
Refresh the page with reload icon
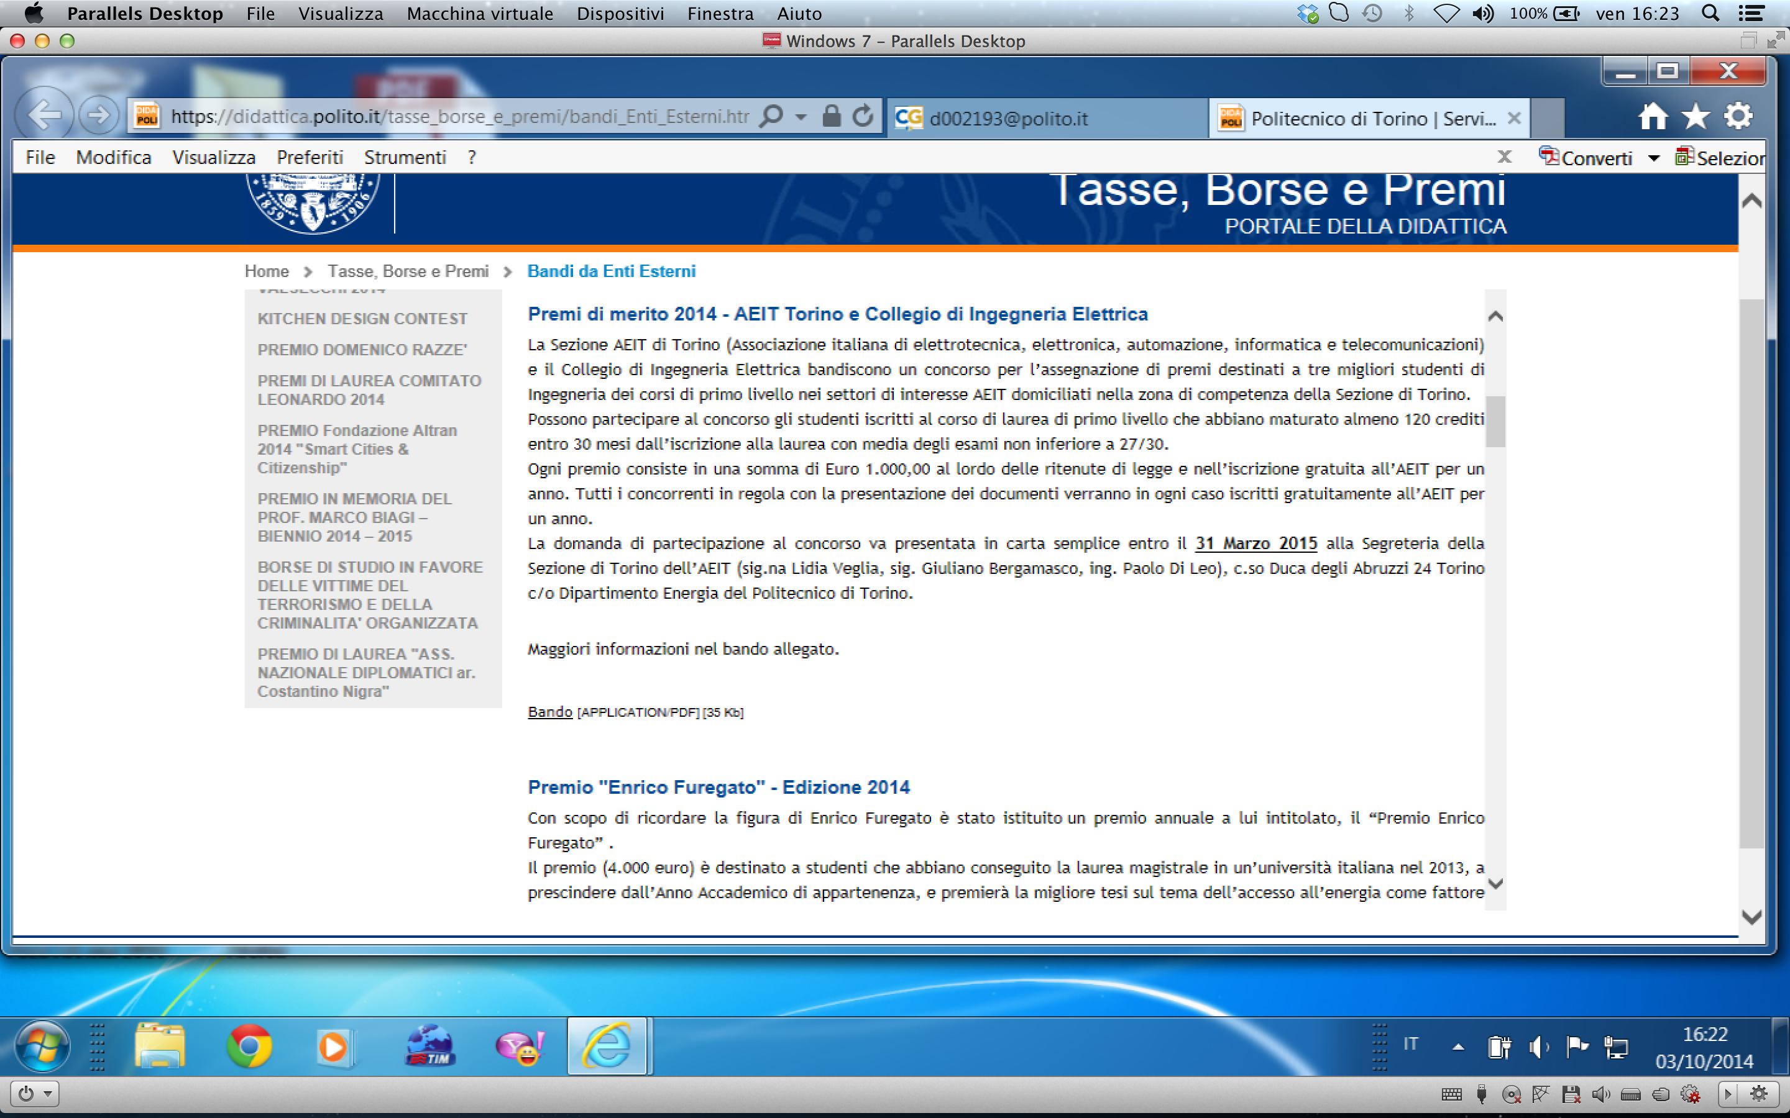coord(863,116)
